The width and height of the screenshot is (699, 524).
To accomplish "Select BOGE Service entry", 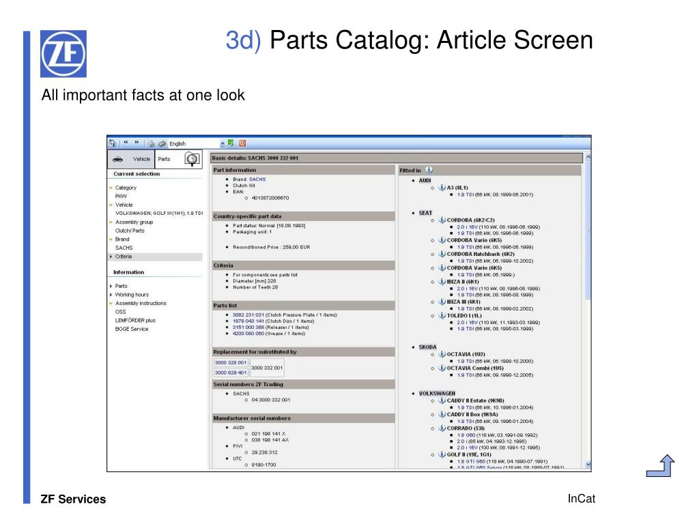I will [132, 329].
